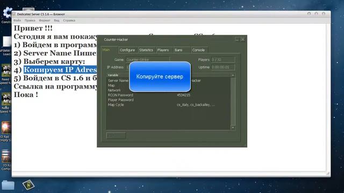Click the Players count field
The width and height of the screenshot is (344, 193).
(223, 60)
